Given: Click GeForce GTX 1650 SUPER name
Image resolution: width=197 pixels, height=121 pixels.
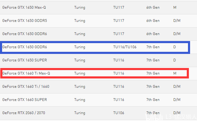Looking at the screenshot, I should point(25,60).
